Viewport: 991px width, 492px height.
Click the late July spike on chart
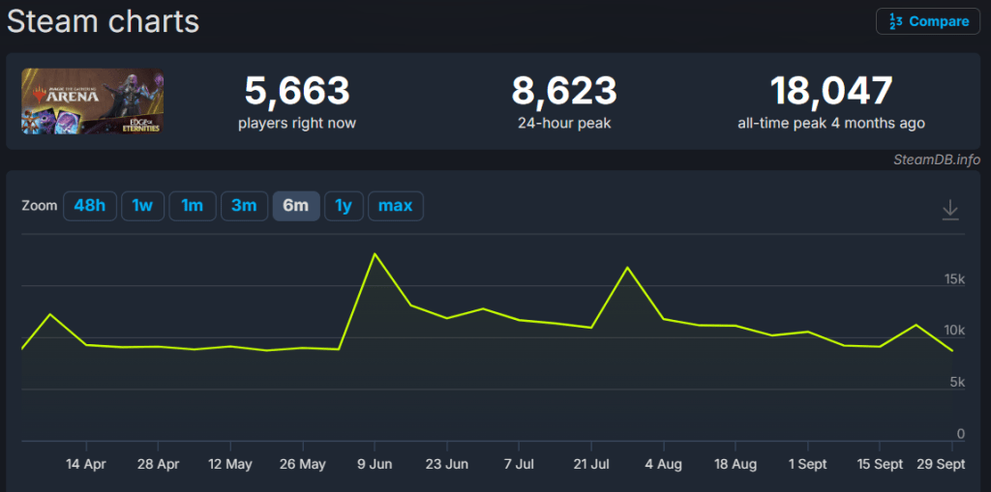point(628,267)
